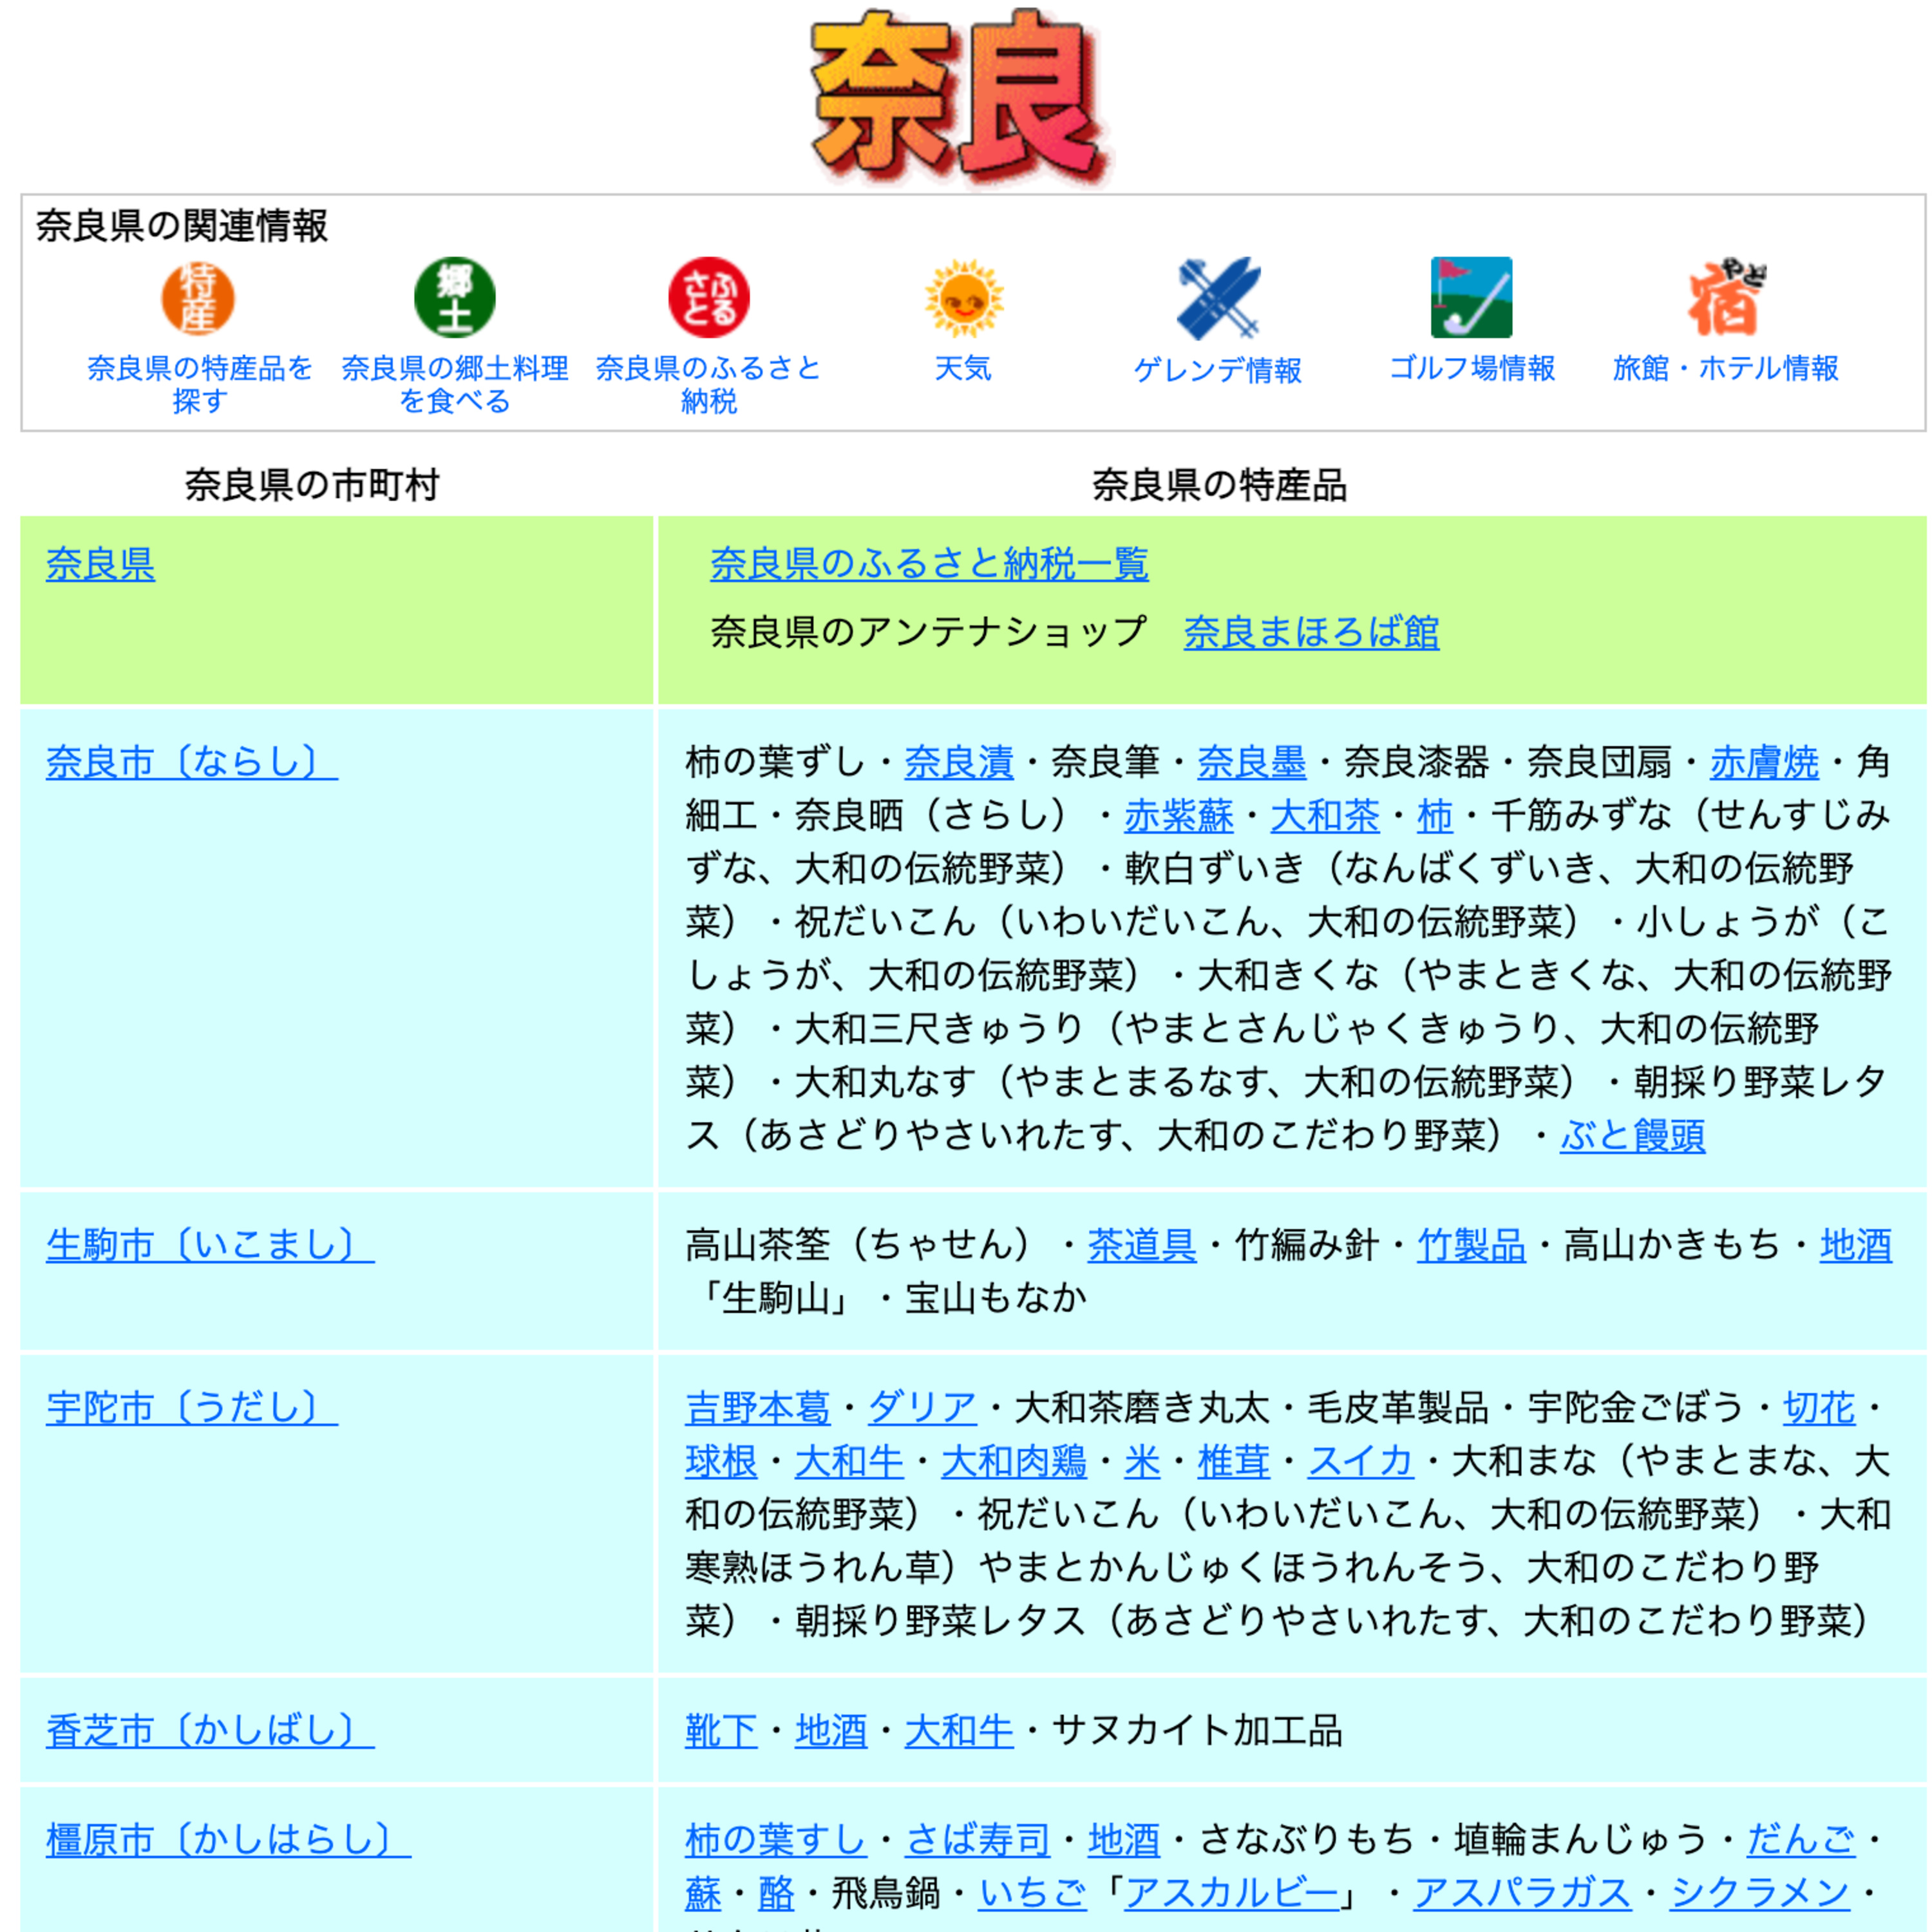Open the だんご link

tap(1801, 1840)
